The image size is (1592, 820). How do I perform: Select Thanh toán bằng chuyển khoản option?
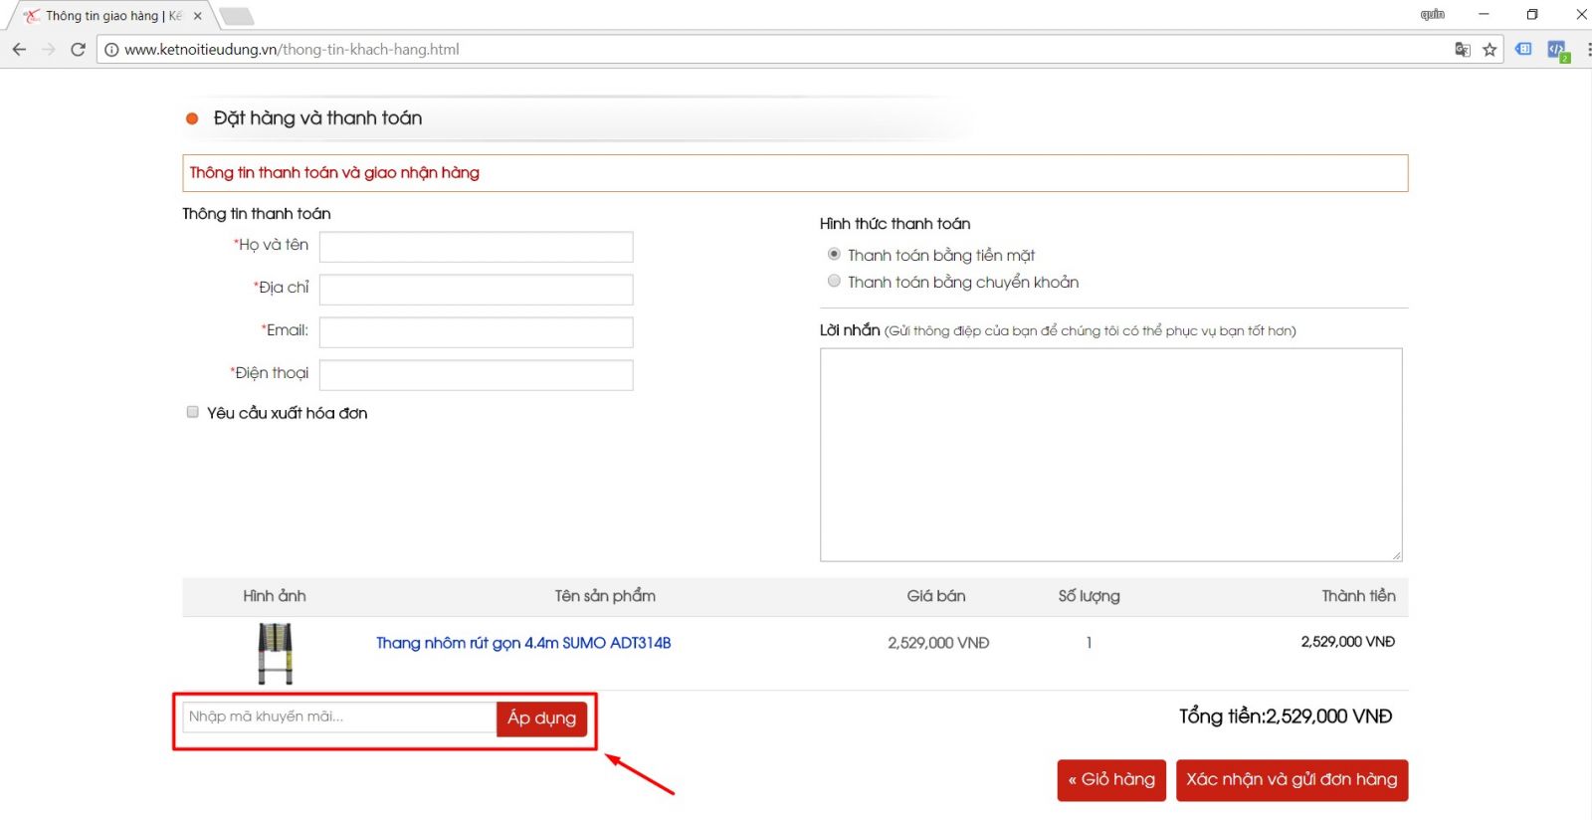(x=834, y=281)
